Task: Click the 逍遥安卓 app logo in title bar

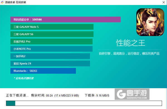Action: pyautogui.click(x=2, y=2)
